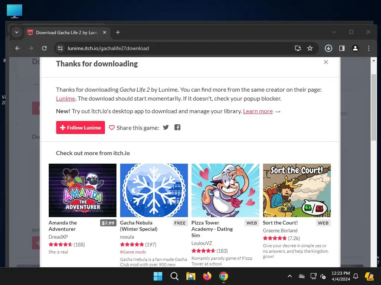381x285 pixels.
Task: Open Windows taskbar search
Action: click(x=174, y=276)
